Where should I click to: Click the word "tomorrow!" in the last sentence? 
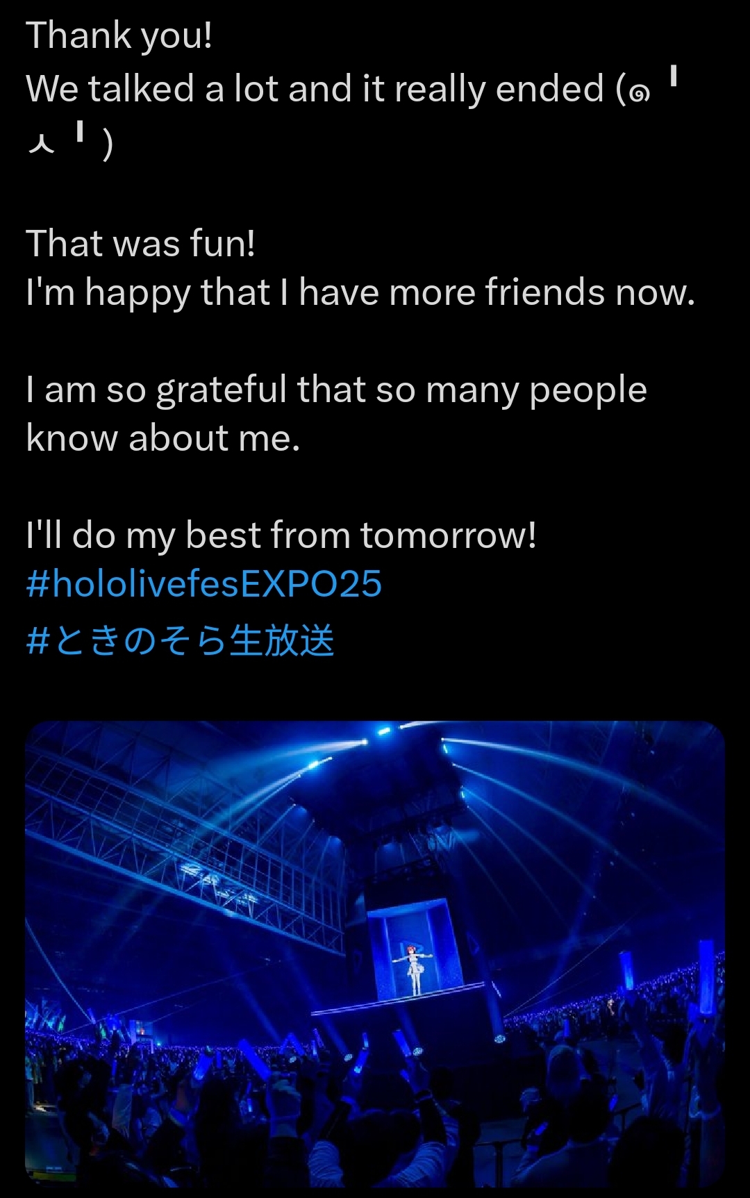[x=449, y=536]
